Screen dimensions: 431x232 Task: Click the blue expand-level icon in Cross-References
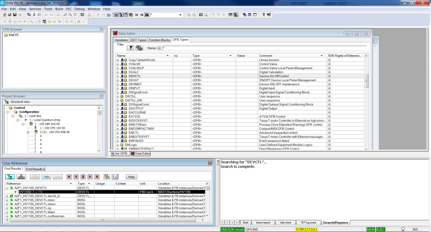[47, 177]
